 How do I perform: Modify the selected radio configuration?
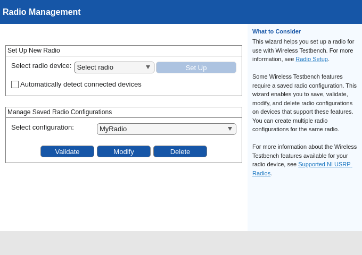pyautogui.click(x=124, y=151)
